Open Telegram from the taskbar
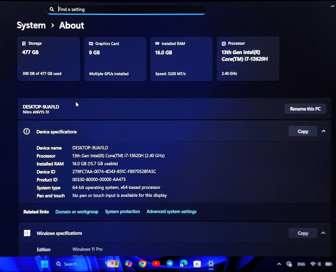 pyautogui.click(x=170, y=264)
